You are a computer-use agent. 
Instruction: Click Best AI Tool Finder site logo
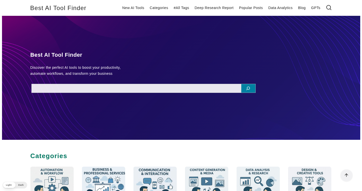(x=58, y=8)
